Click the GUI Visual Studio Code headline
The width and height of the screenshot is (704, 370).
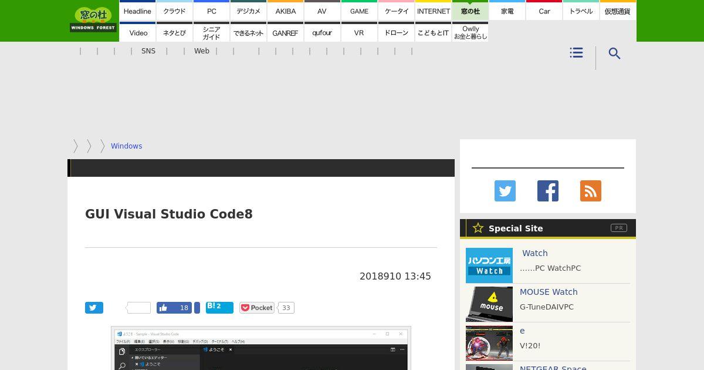(x=169, y=214)
